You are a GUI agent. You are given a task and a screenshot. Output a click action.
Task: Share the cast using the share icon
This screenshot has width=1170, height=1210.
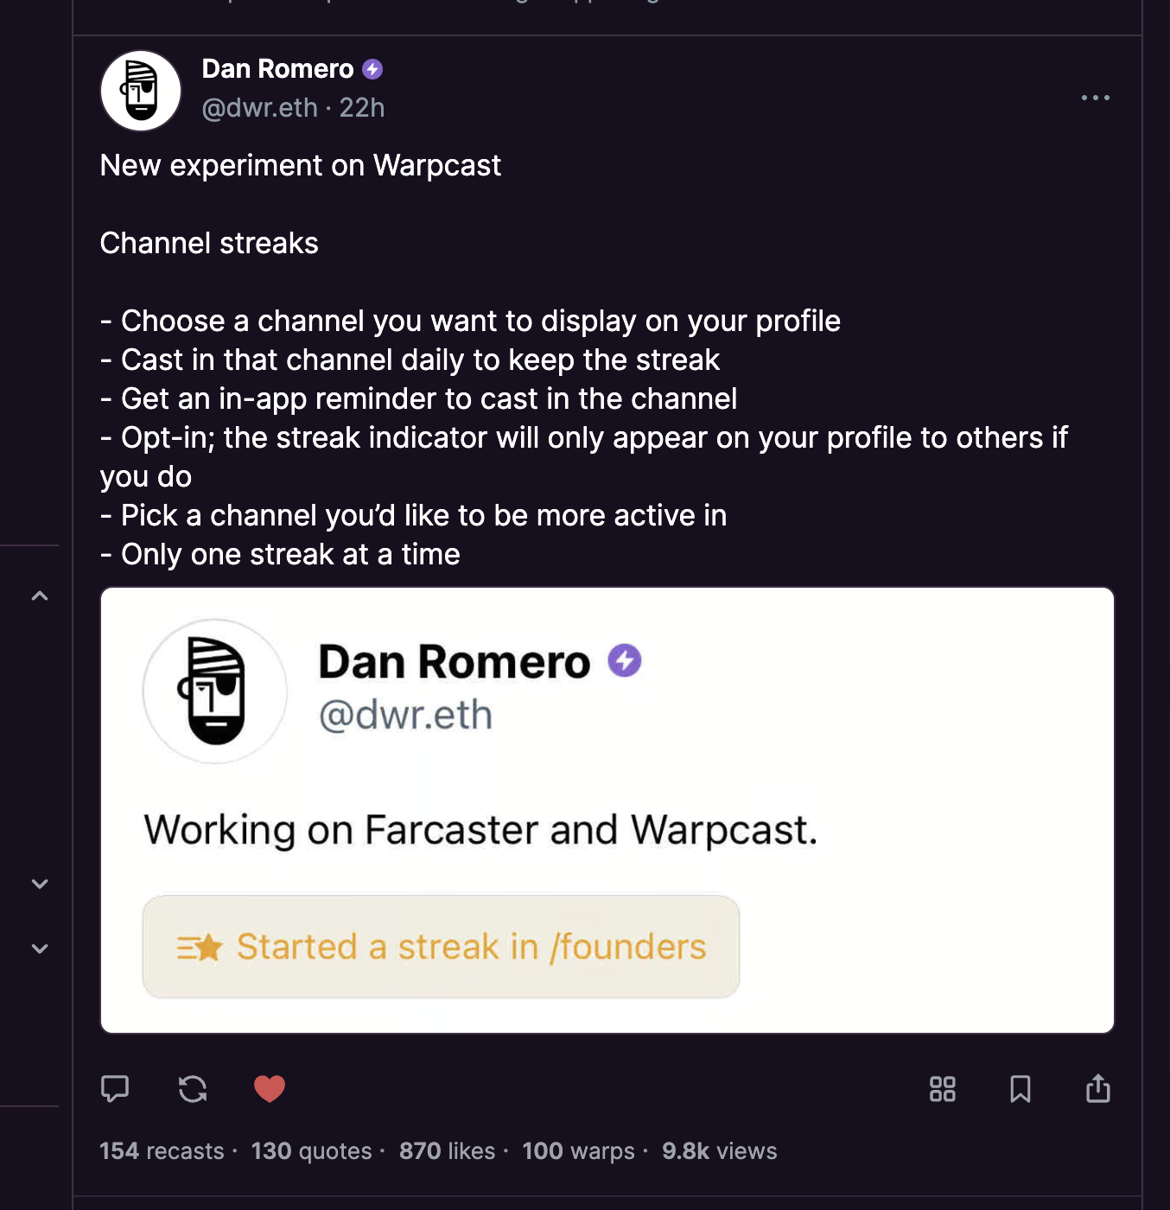1097,1088
